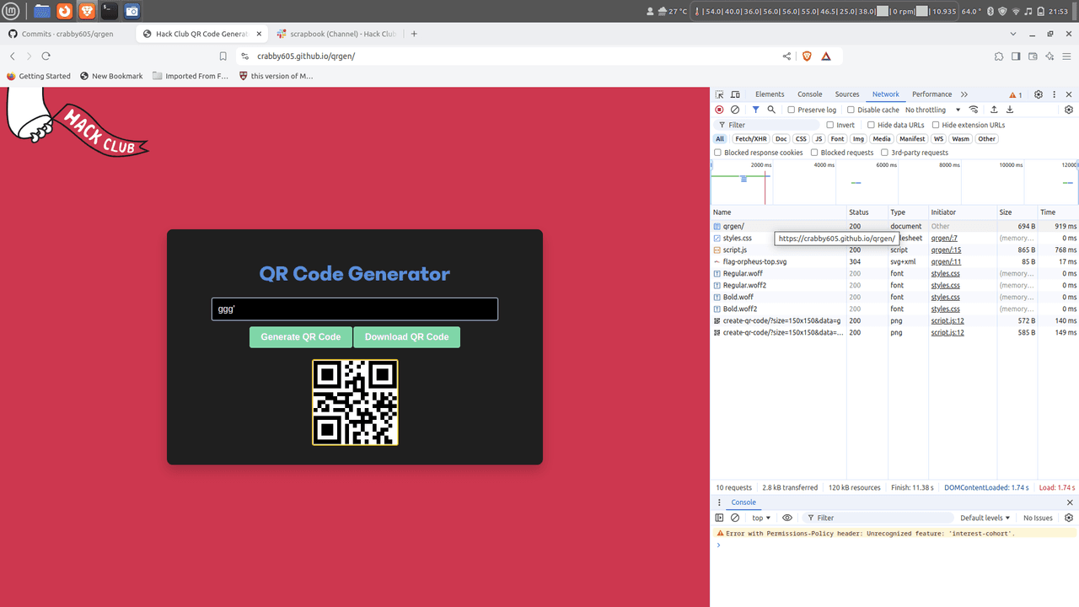The height and width of the screenshot is (607, 1079).
Task: Click the export HAR download icon
Action: click(1010, 110)
